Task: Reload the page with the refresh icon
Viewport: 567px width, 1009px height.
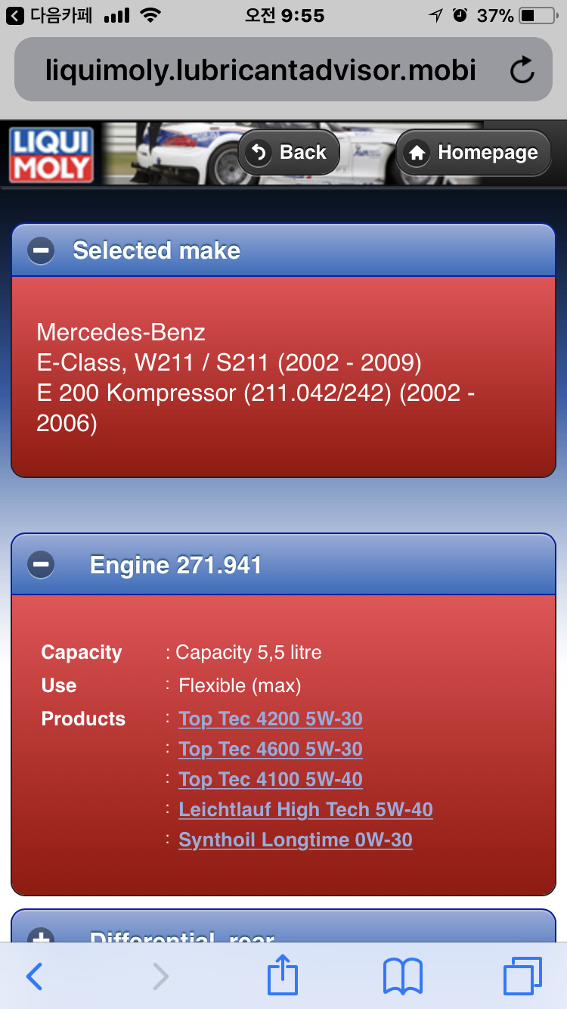Action: click(522, 70)
